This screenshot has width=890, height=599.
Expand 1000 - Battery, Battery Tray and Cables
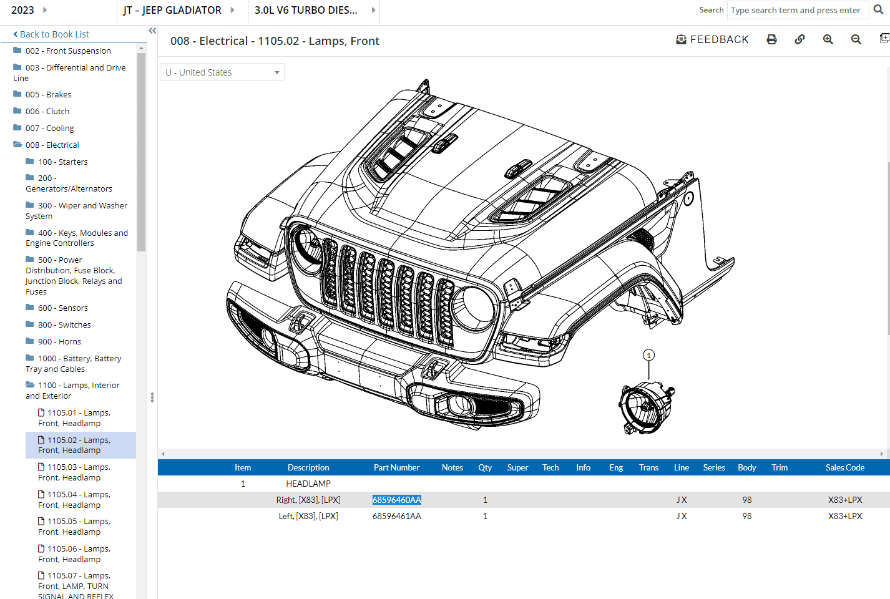tap(73, 363)
